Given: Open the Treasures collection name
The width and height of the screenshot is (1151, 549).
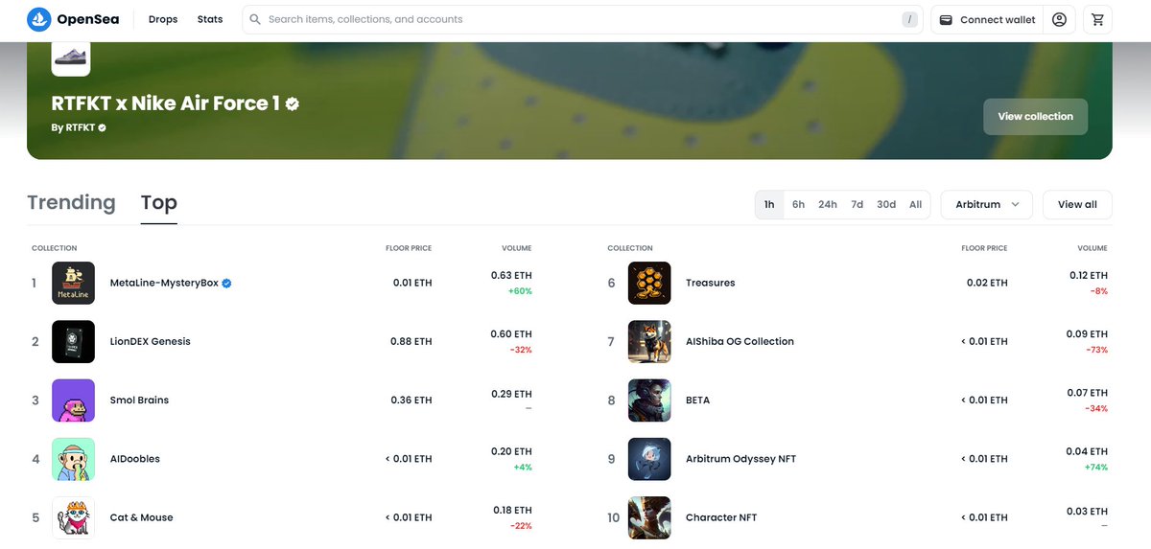Looking at the screenshot, I should 711,283.
